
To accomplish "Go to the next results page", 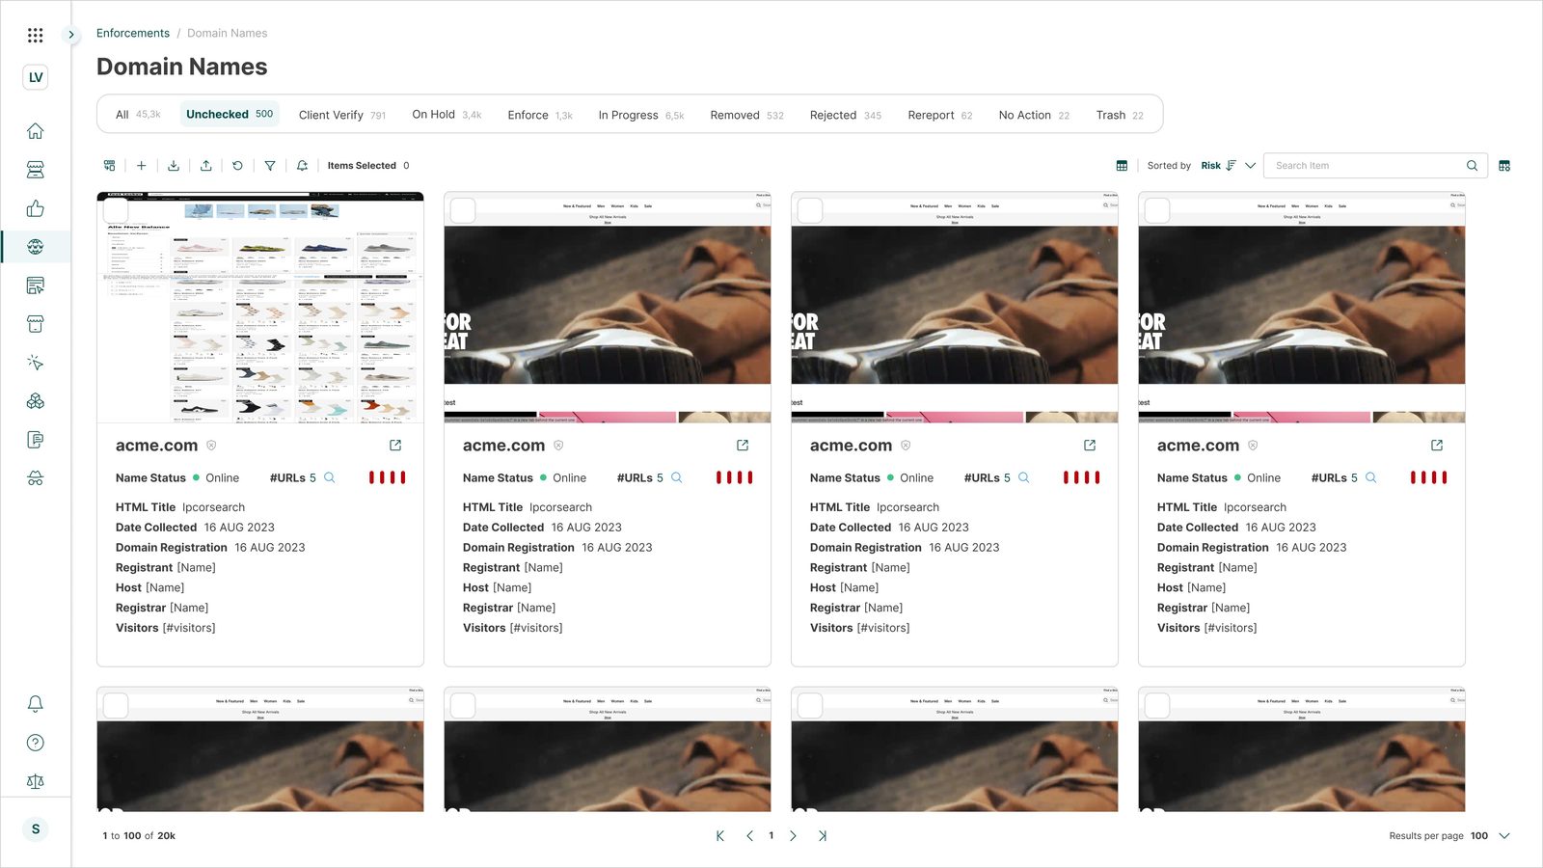I will [x=793, y=836].
